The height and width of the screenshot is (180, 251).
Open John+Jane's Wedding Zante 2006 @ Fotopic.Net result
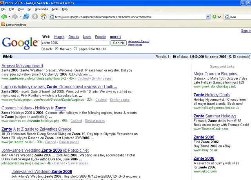click(x=45, y=150)
